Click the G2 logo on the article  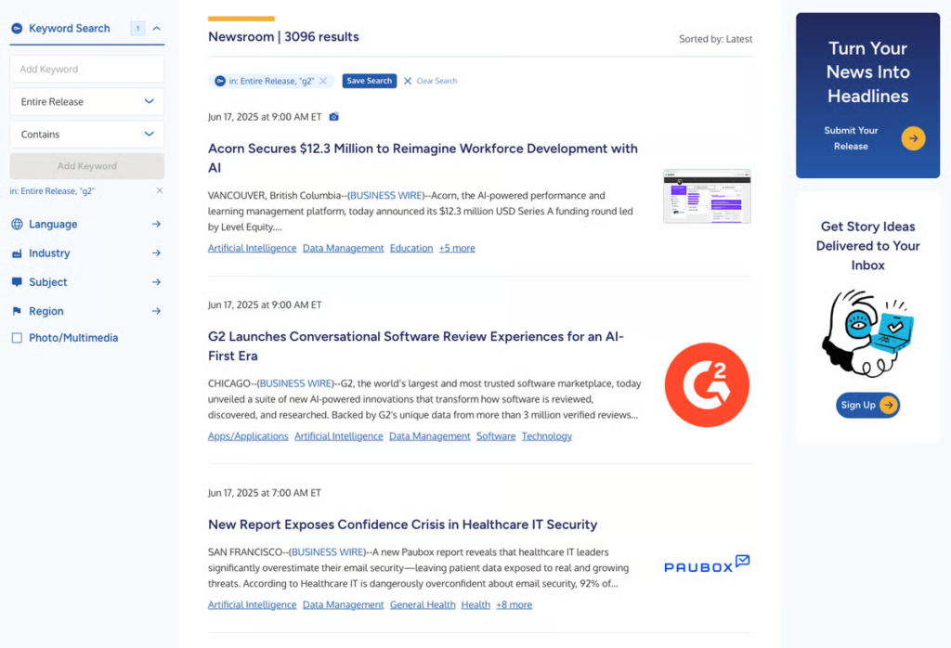click(707, 384)
